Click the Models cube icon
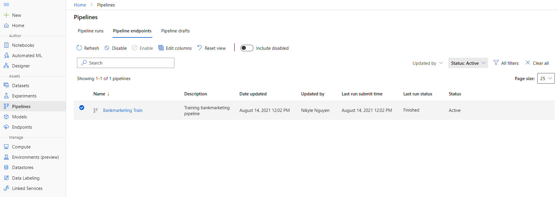 coord(6,117)
